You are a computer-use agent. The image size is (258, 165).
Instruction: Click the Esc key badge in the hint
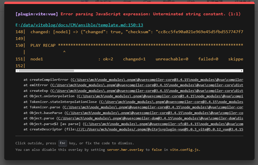click(63, 143)
